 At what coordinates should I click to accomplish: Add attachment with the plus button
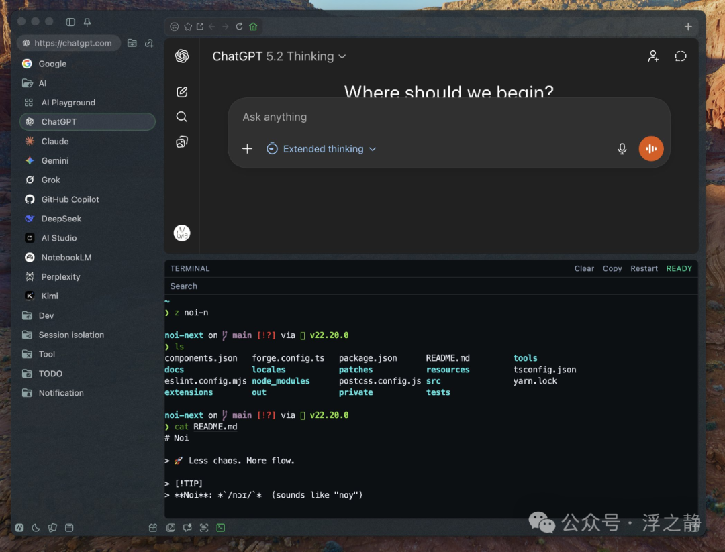pos(247,149)
